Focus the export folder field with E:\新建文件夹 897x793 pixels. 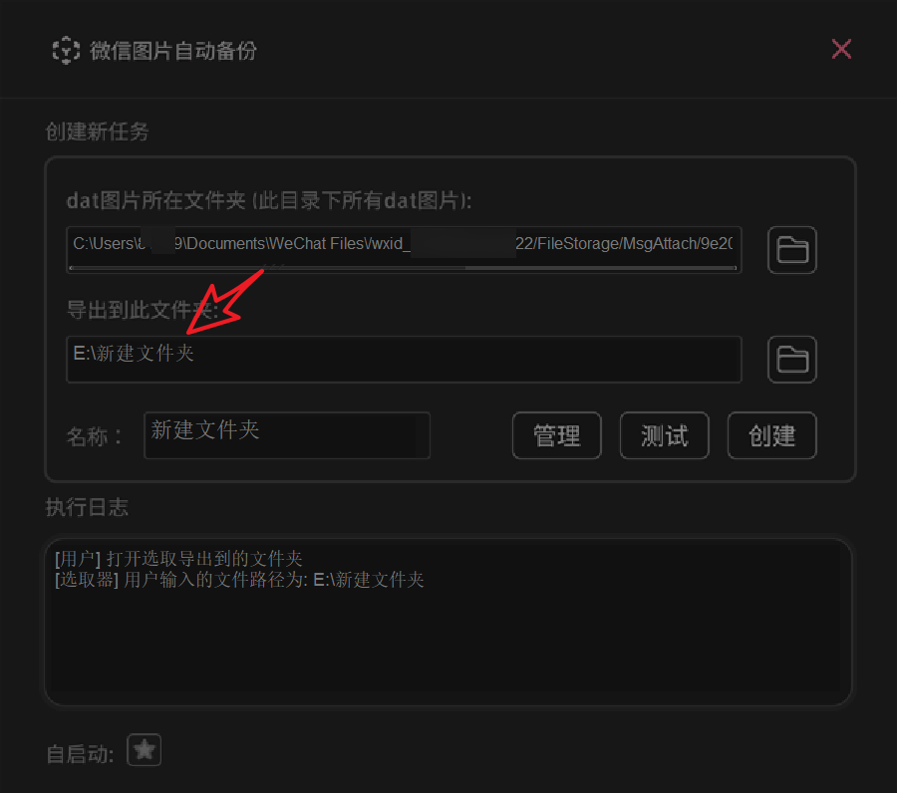tap(404, 359)
